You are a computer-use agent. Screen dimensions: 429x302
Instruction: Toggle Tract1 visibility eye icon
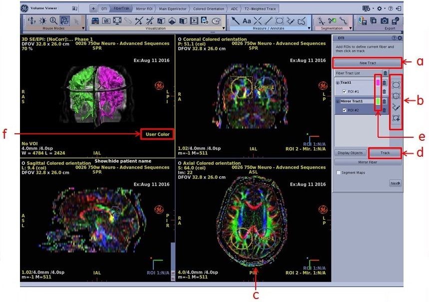point(338,83)
